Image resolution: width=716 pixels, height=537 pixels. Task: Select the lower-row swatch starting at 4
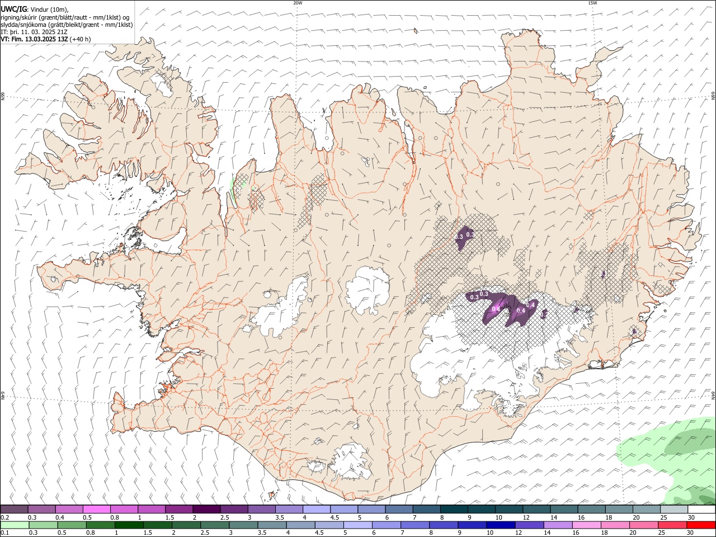pyautogui.click(x=300, y=525)
